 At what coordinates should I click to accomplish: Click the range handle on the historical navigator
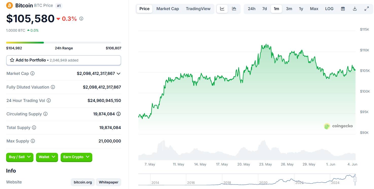click(x=355, y=179)
